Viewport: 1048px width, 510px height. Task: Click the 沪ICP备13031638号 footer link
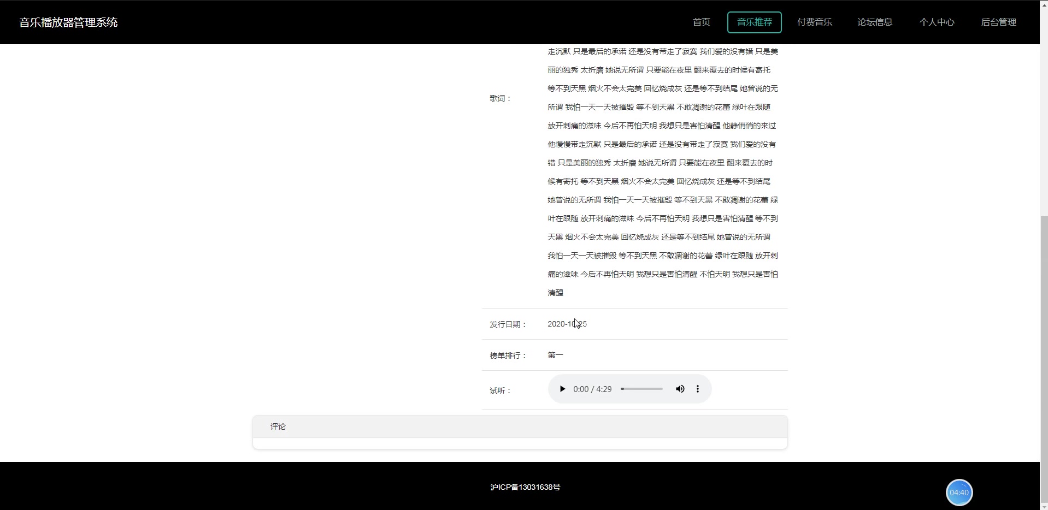pyautogui.click(x=525, y=487)
